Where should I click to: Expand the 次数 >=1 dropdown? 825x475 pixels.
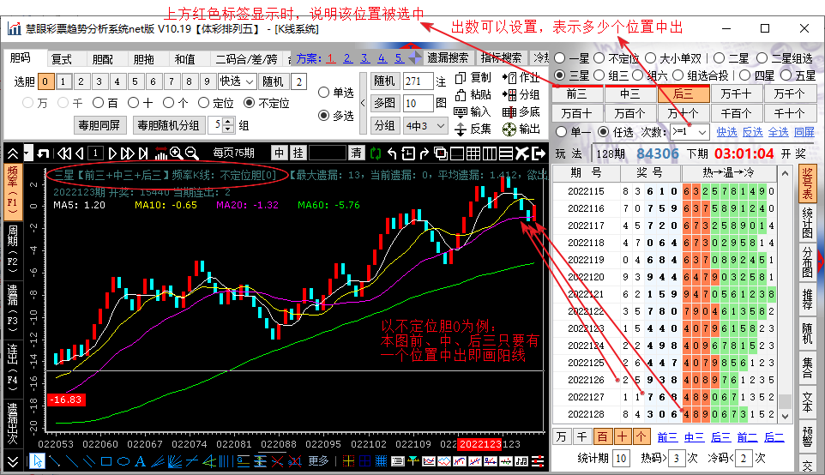[690, 132]
